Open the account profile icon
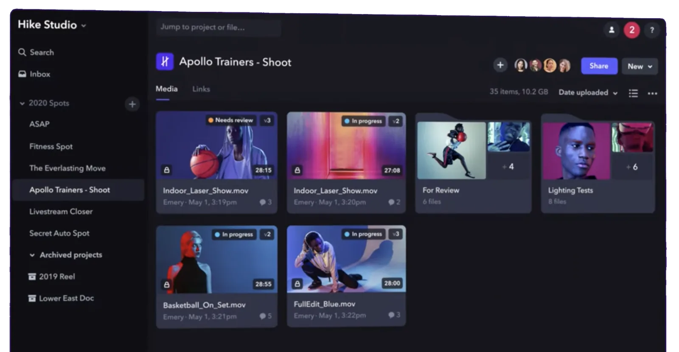 click(612, 30)
